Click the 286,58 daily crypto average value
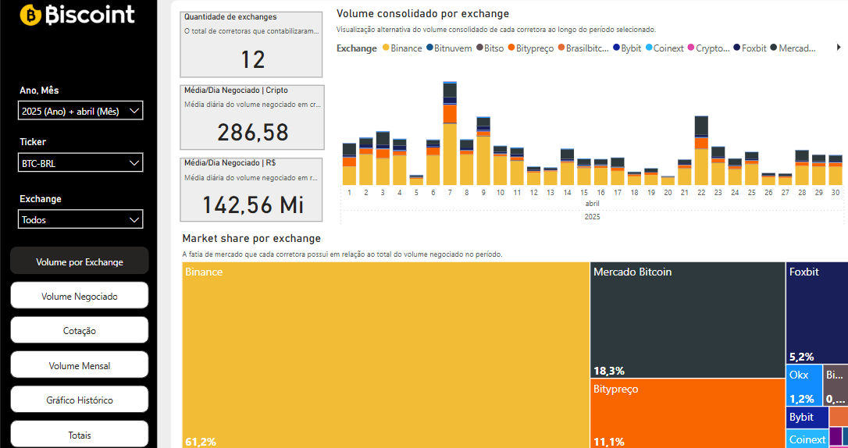848x448 pixels. [252, 133]
